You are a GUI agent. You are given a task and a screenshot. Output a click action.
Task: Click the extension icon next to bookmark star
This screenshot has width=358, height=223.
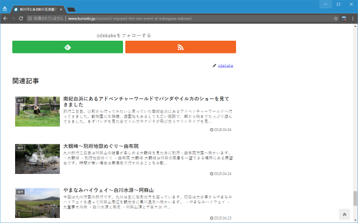345,18
